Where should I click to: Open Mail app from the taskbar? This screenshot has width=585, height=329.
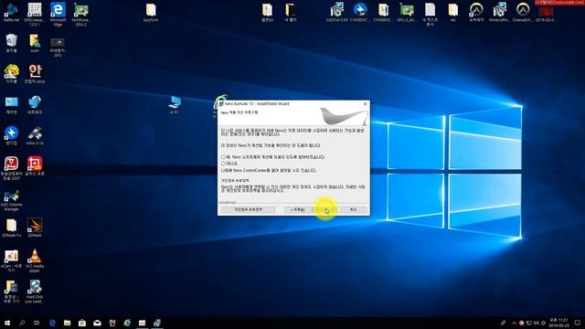coord(97,323)
